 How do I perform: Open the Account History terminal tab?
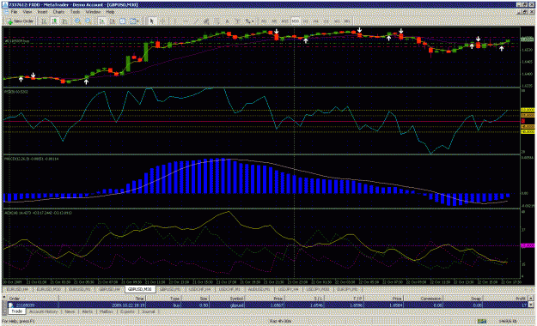(x=43, y=311)
